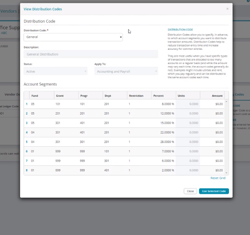This screenshot has width=250, height=235.
Task: Select row number 4 in the grid
Action: (27, 132)
